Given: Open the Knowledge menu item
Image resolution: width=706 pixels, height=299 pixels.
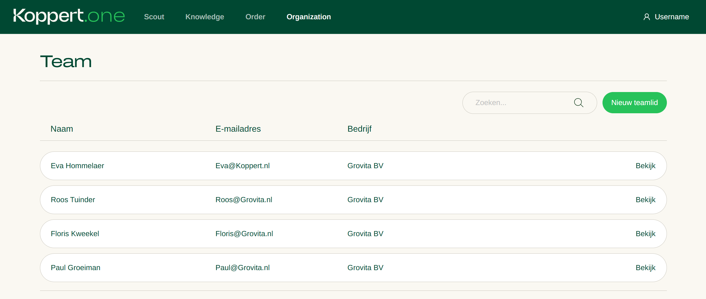Looking at the screenshot, I should tap(205, 17).
